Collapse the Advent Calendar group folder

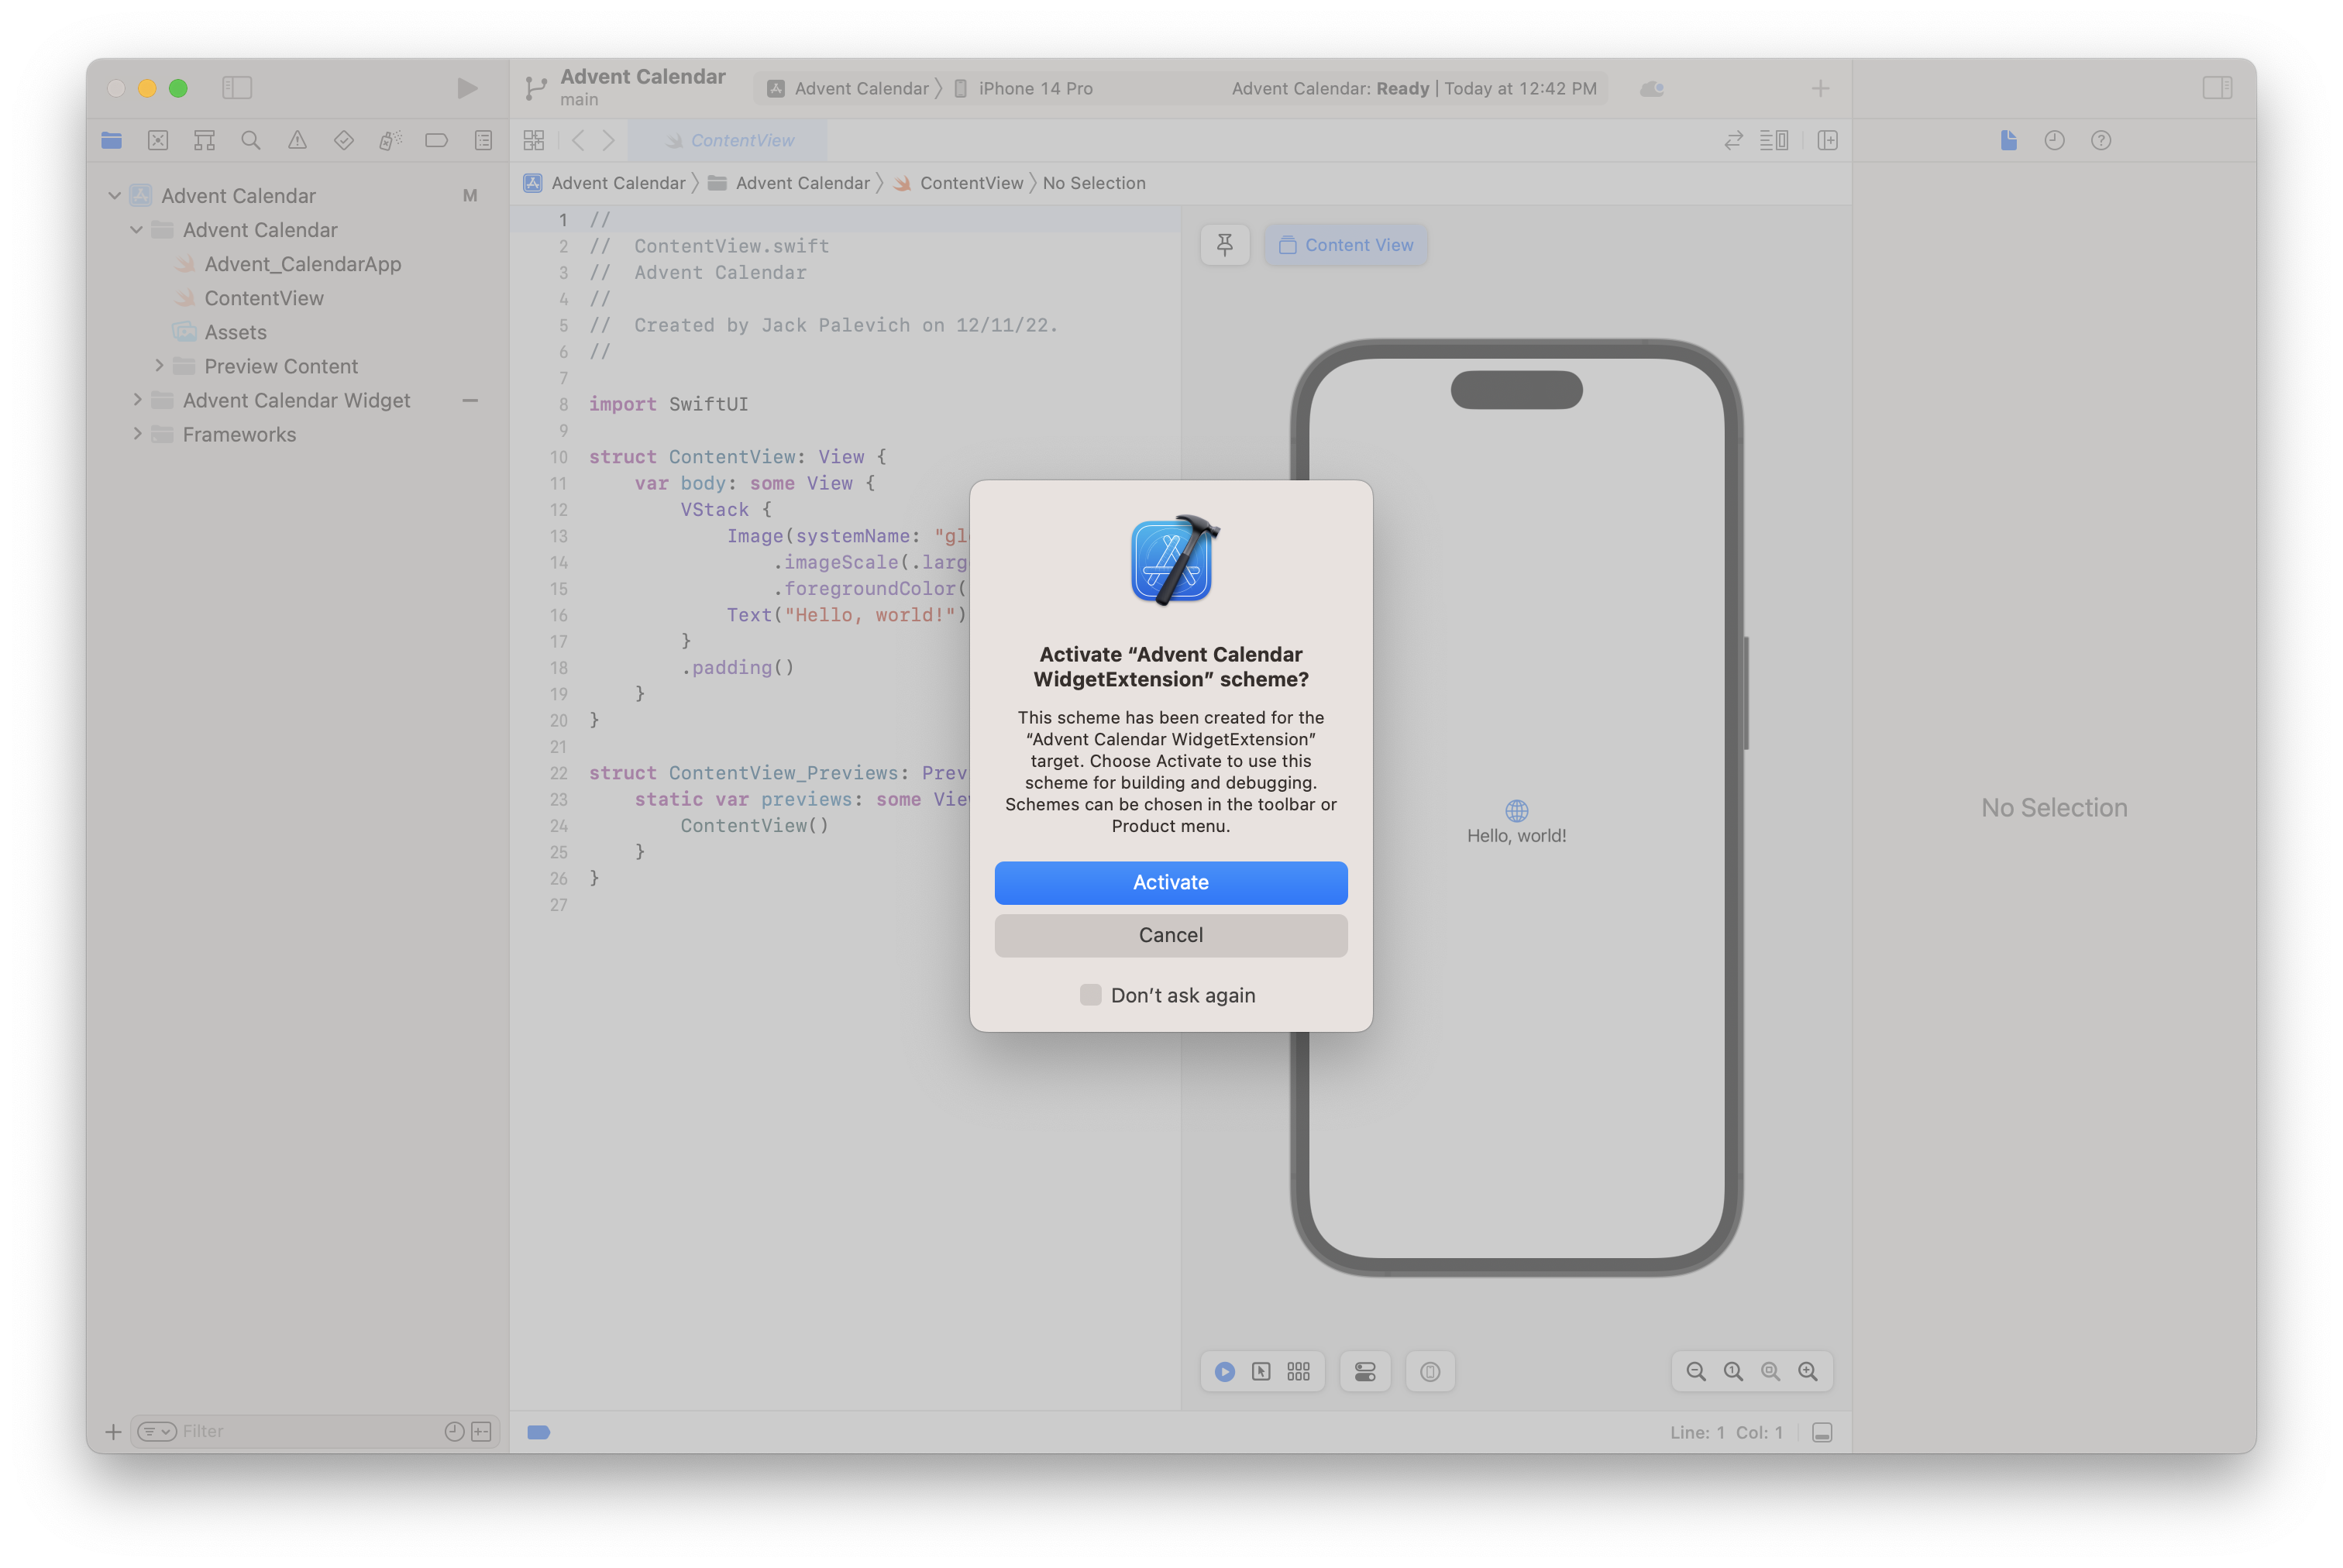(x=136, y=229)
